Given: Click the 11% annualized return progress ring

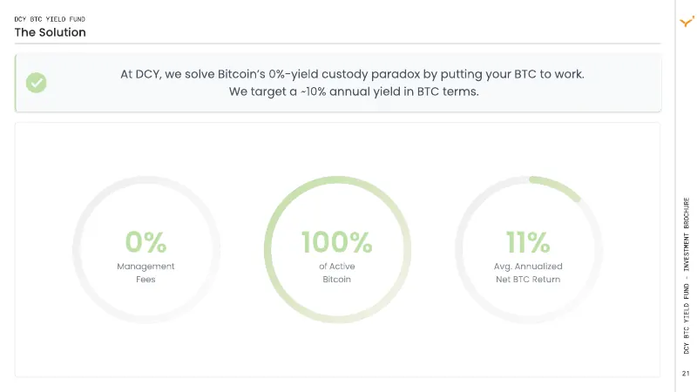Looking at the screenshot, I should (x=529, y=250).
